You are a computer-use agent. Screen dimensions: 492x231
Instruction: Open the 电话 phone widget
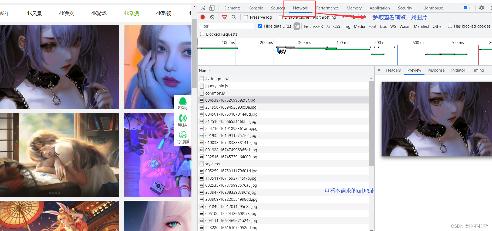[183, 121]
